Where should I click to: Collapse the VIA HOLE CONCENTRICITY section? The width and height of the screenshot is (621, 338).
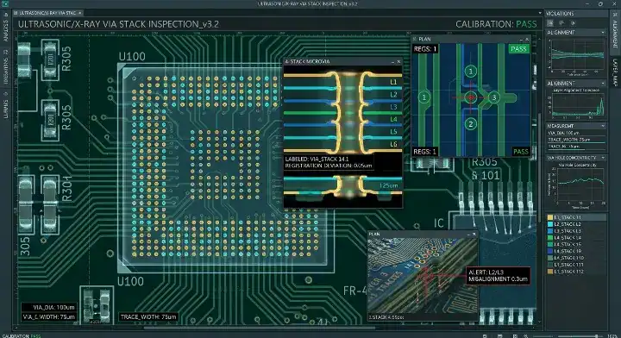click(603, 158)
